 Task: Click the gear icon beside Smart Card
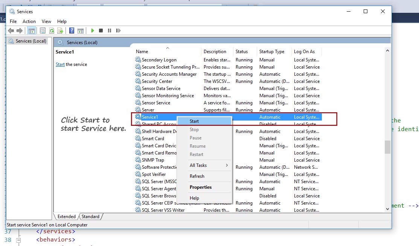click(x=138, y=138)
